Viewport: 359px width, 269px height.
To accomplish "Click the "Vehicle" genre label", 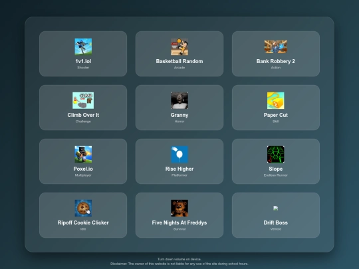I will pyautogui.click(x=276, y=229).
